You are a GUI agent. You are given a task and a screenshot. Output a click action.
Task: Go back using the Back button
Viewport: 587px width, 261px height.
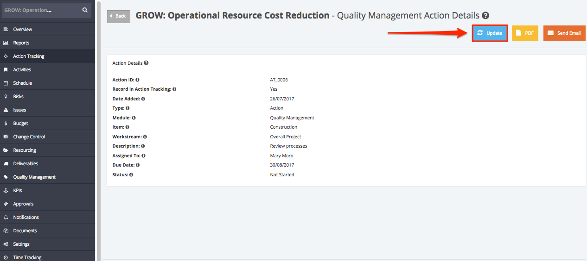pyautogui.click(x=119, y=16)
